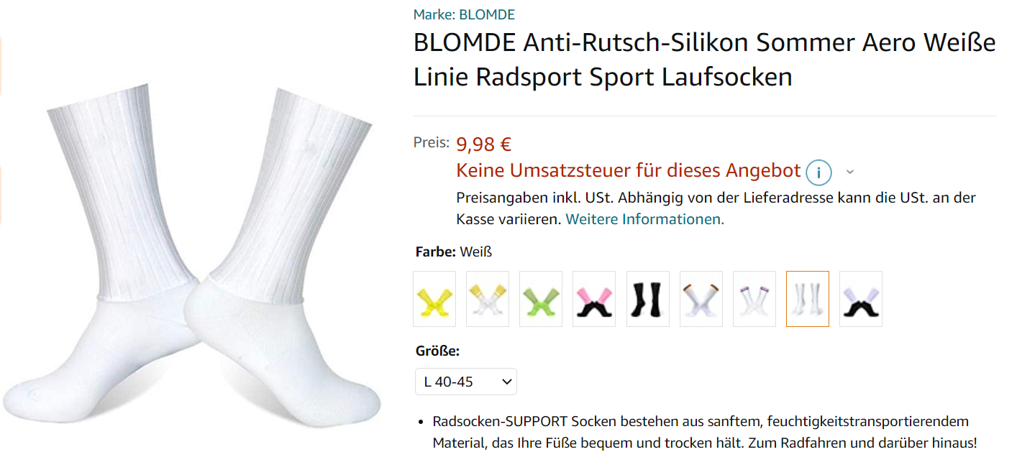This screenshot has width=1017, height=452.
Task: Choose the all-black sock variant
Action: [648, 299]
